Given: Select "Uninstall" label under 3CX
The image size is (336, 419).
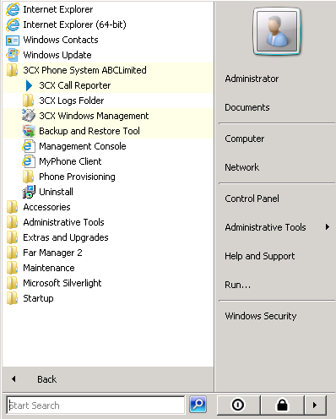Looking at the screenshot, I should point(56,192).
